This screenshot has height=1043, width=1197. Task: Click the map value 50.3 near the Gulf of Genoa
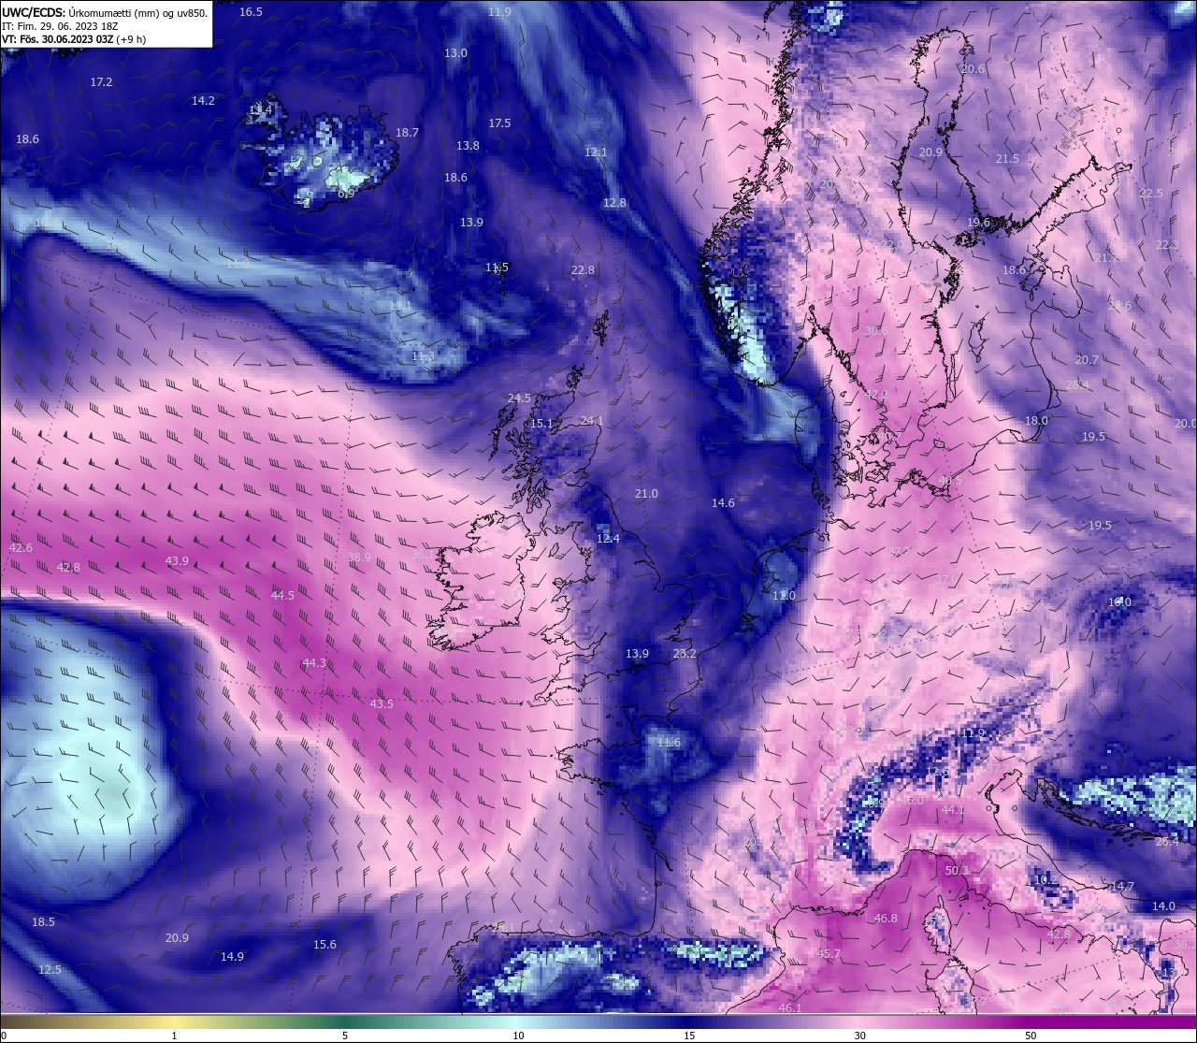(x=957, y=871)
